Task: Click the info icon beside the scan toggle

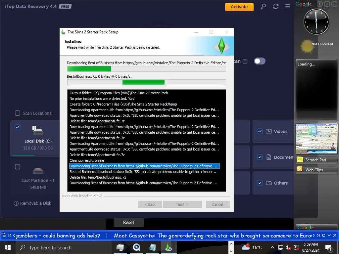Action: click(x=245, y=62)
